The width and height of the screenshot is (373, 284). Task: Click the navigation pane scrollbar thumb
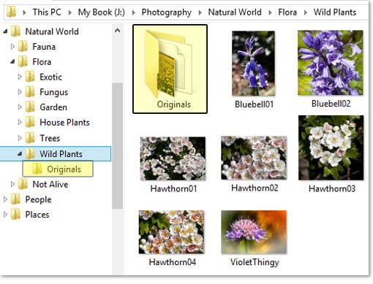[118, 145]
